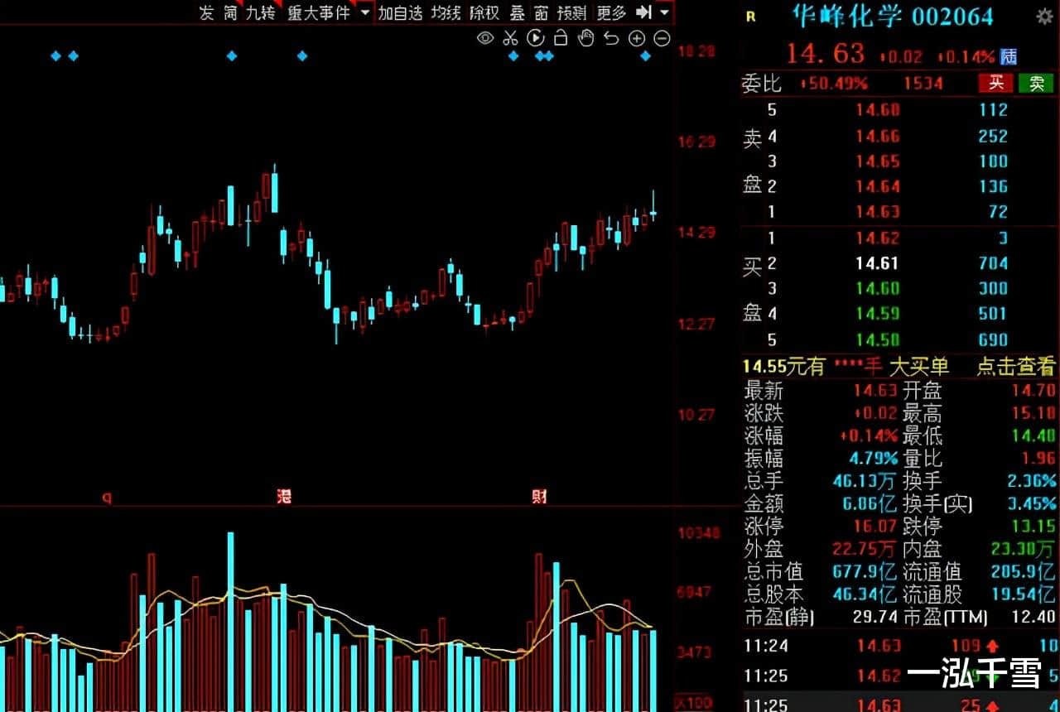1060x712 pixels.
Task: Expand the dropdown arrow after 重大事件
Action: [364, 12]
